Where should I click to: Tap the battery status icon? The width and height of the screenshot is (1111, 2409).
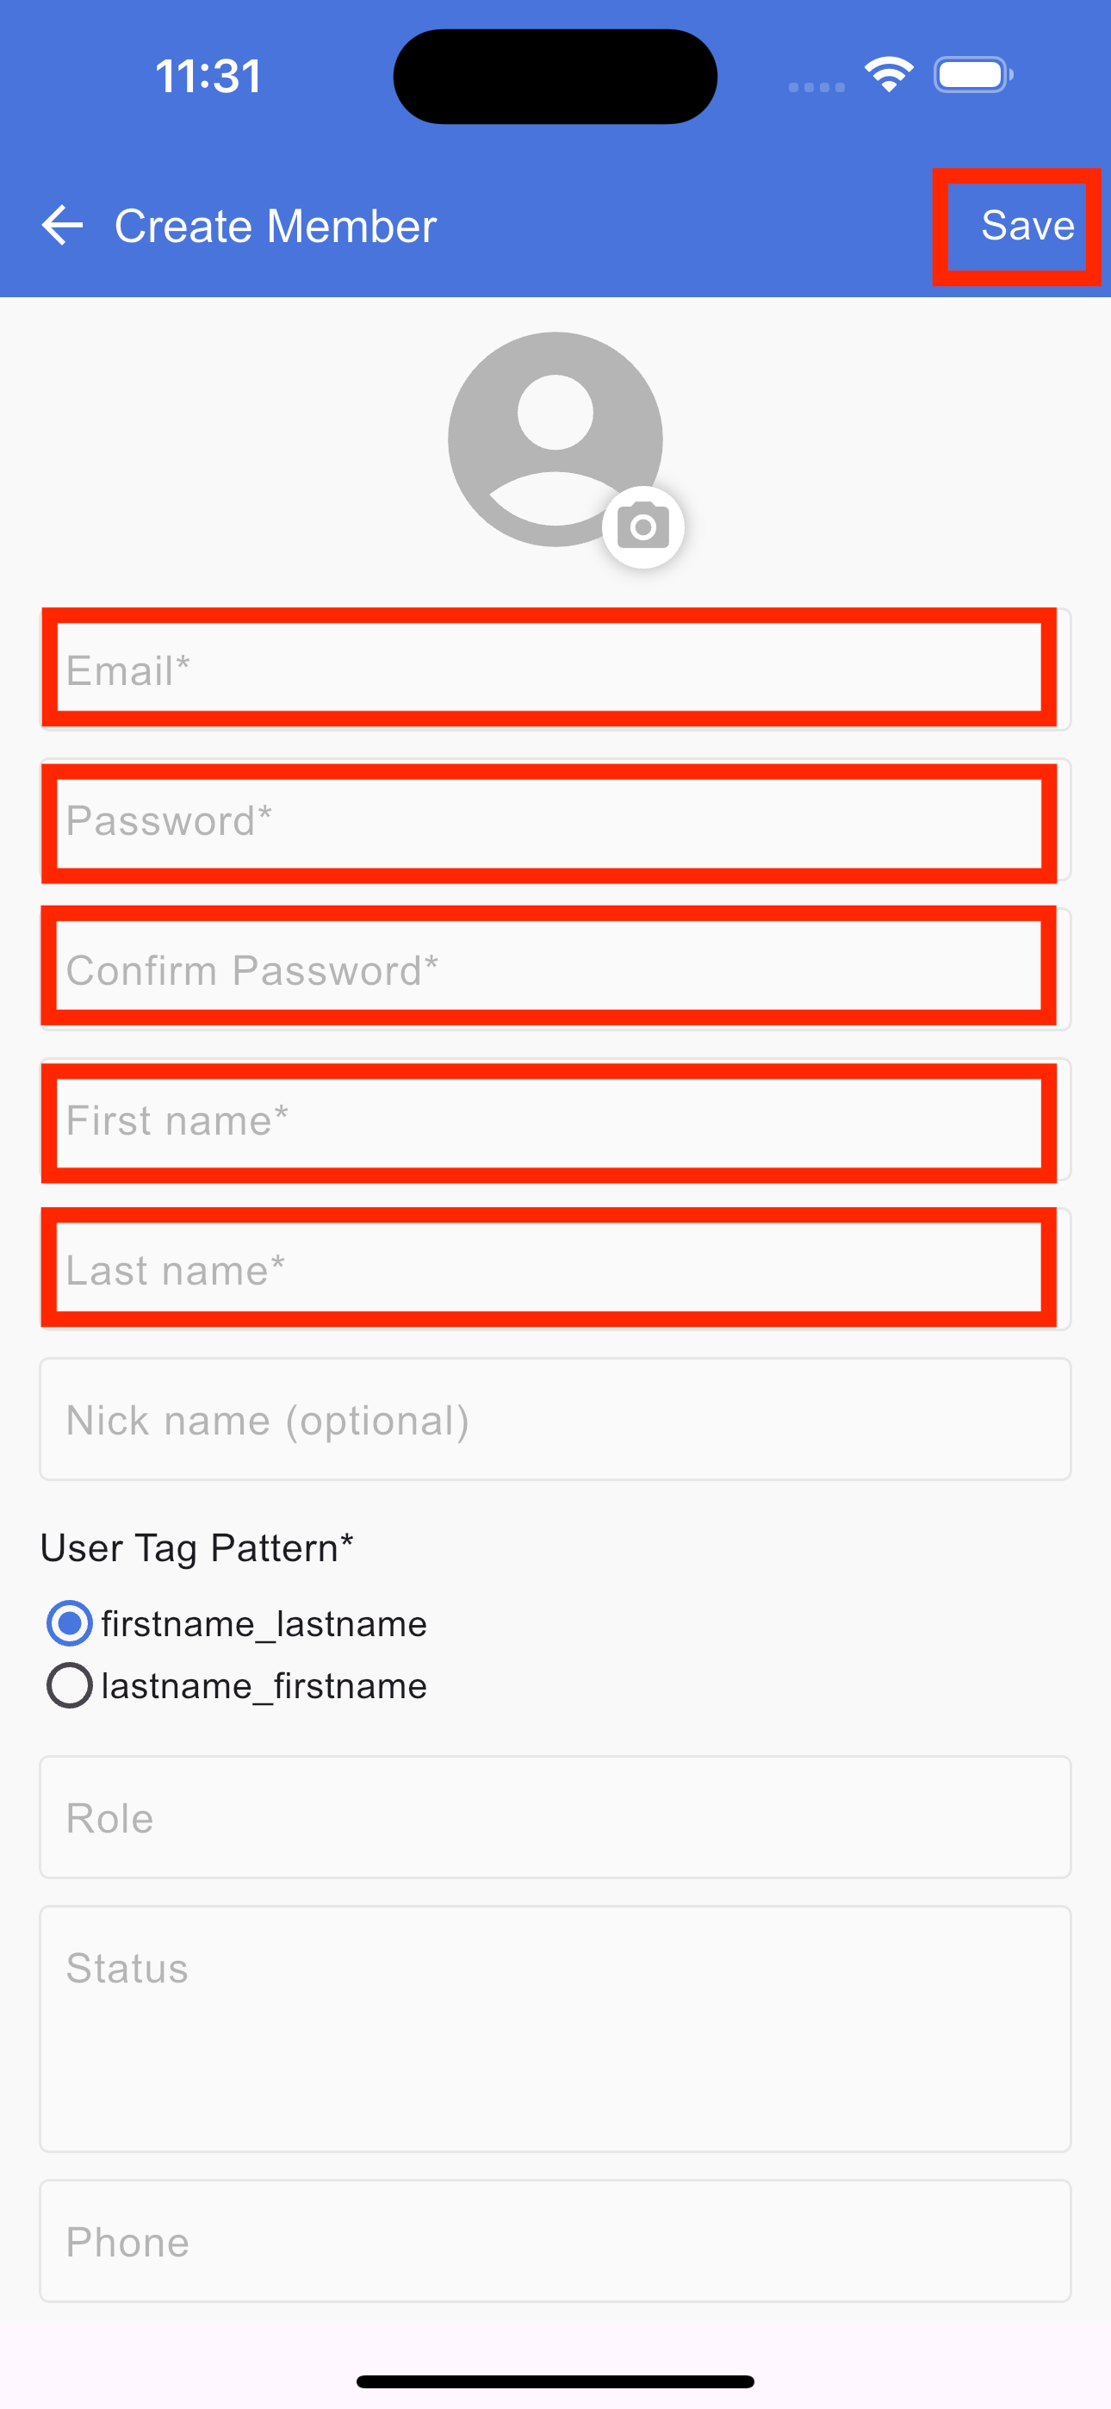point(973,75)
